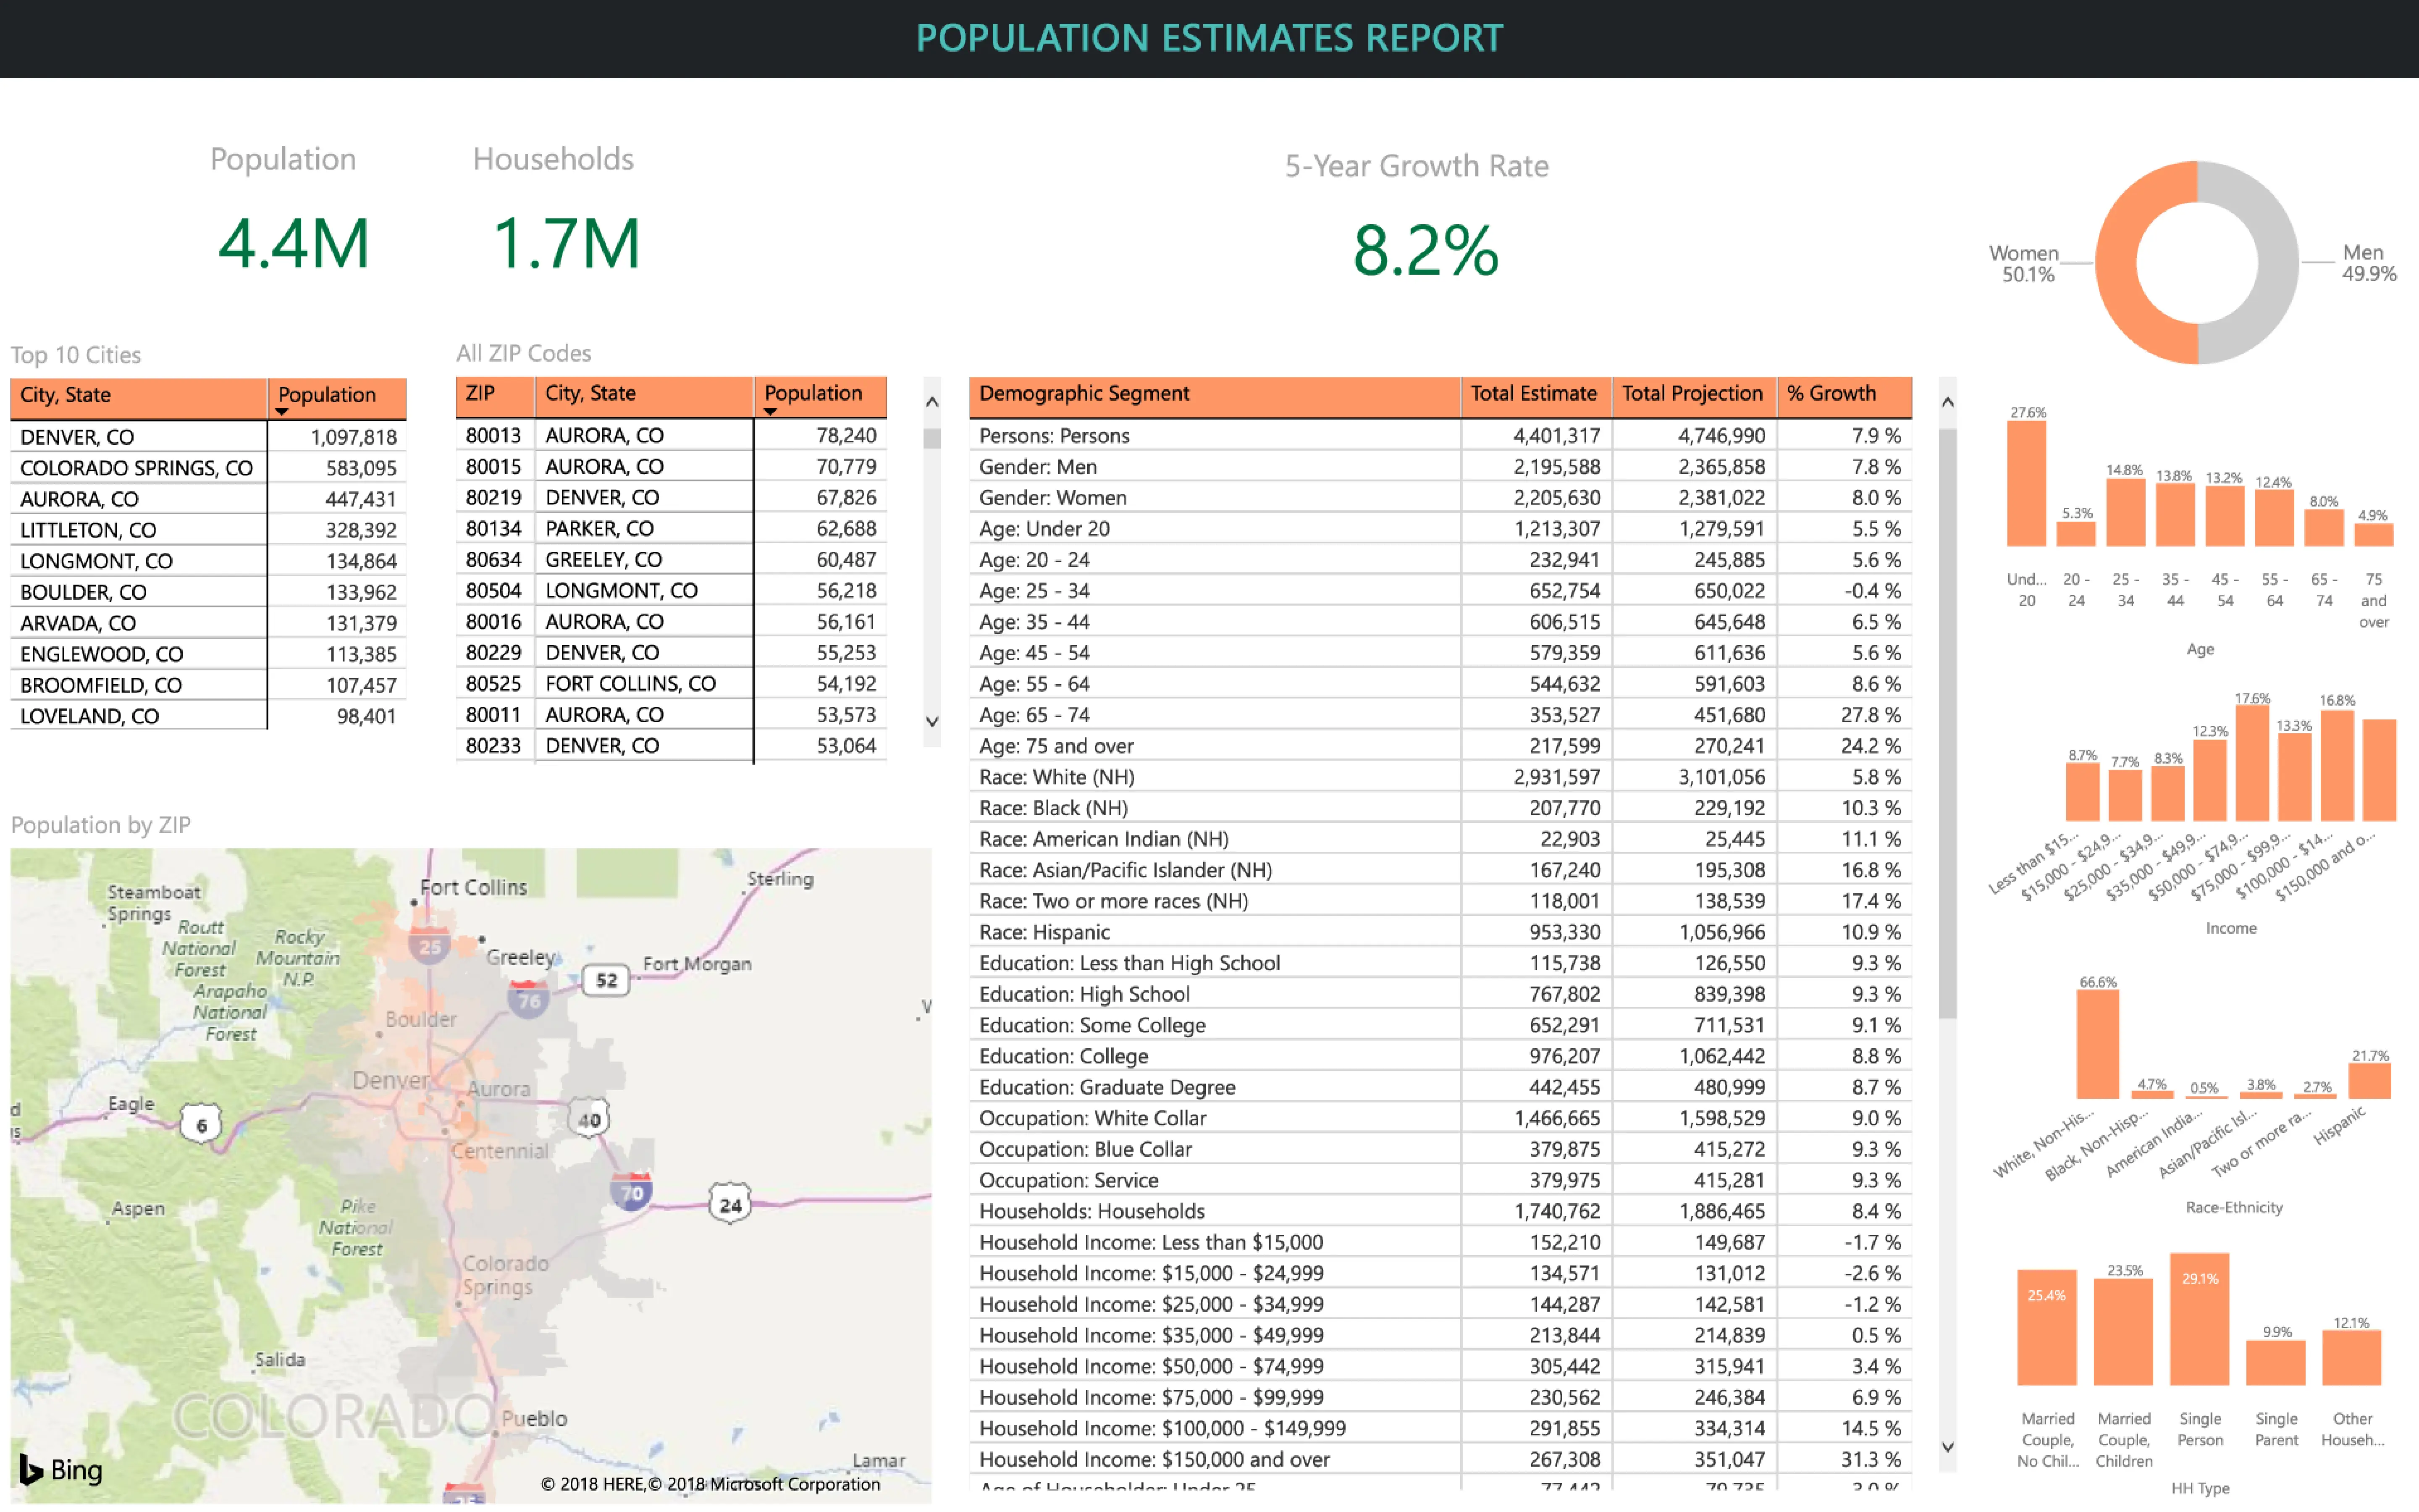Click the Fort Collins label on the map

(473, 887)
